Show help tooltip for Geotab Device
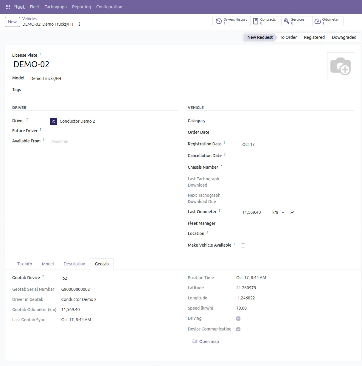 43,276
